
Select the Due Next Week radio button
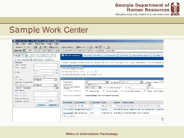coord(145,91)
